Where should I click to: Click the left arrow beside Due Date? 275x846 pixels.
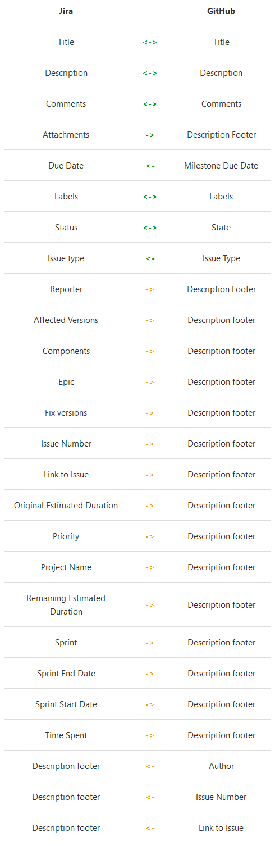pyautogui.click(x=150, y=166)
